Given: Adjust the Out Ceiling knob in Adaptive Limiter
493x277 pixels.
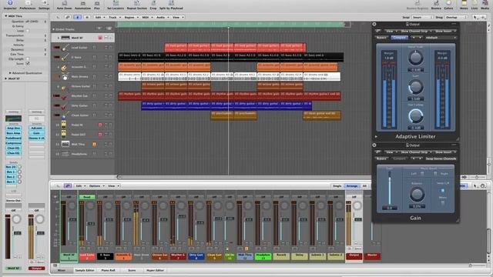Looking at the screenshot, I should (x=415, y=116).
